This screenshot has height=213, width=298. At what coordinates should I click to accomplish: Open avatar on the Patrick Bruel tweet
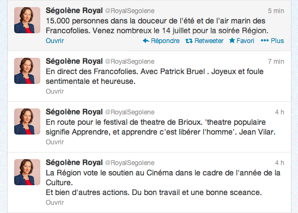coord(27,71)
